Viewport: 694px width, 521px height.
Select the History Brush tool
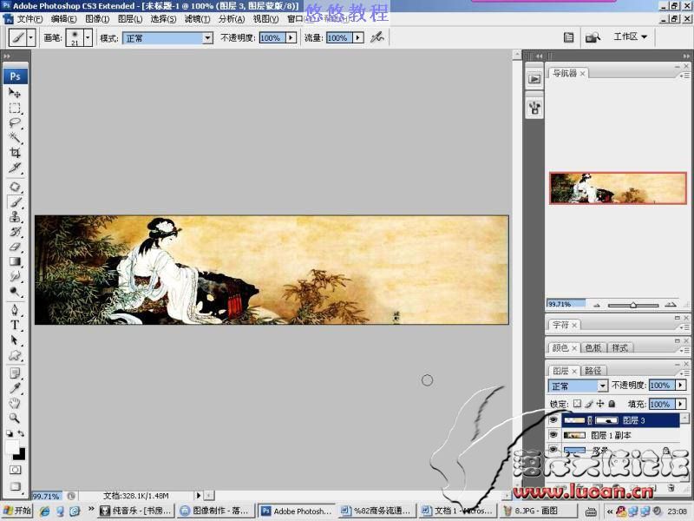[x=15, y=232]
